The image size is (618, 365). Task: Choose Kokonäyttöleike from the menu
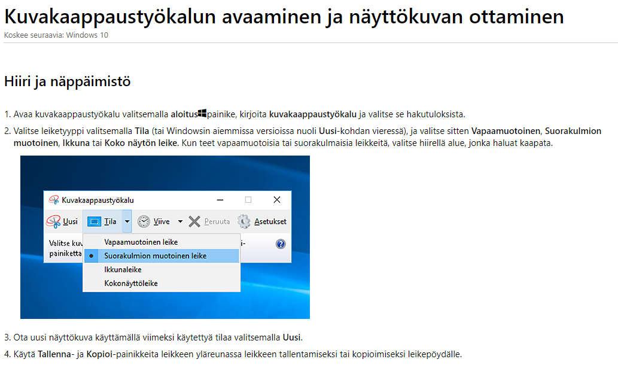pos(162,284)
